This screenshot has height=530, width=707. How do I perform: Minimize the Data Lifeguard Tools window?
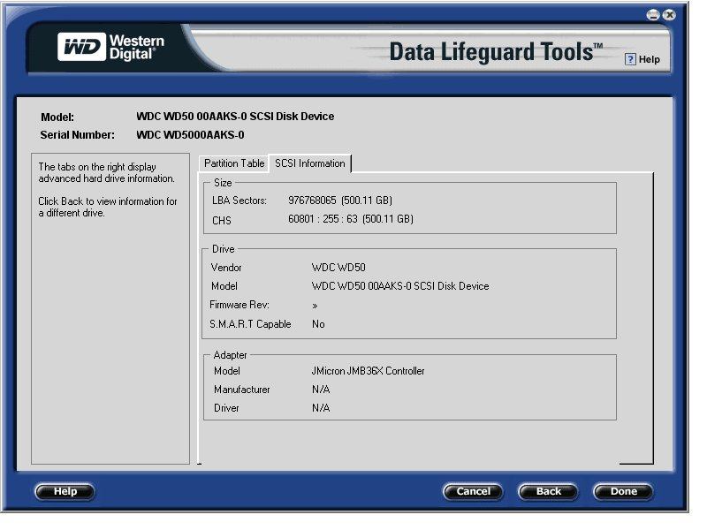(653, 15)
